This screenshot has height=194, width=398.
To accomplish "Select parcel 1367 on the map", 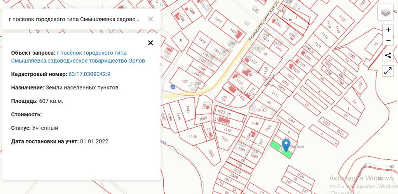I will pos(291,121).
